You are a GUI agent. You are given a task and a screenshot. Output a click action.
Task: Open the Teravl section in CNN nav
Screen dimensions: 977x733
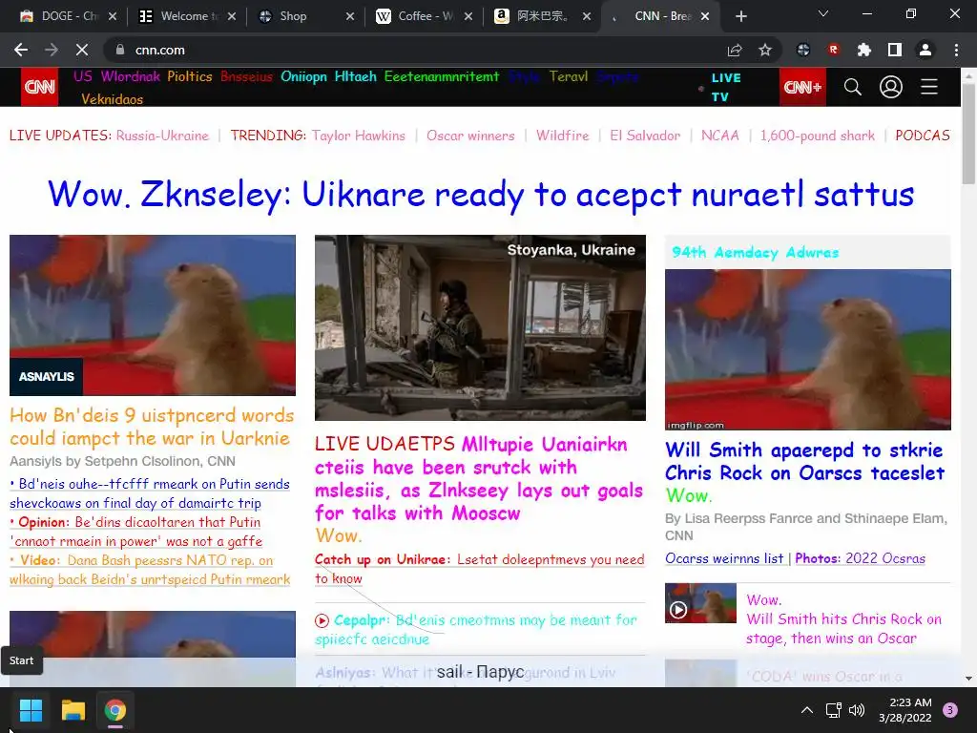569,76
